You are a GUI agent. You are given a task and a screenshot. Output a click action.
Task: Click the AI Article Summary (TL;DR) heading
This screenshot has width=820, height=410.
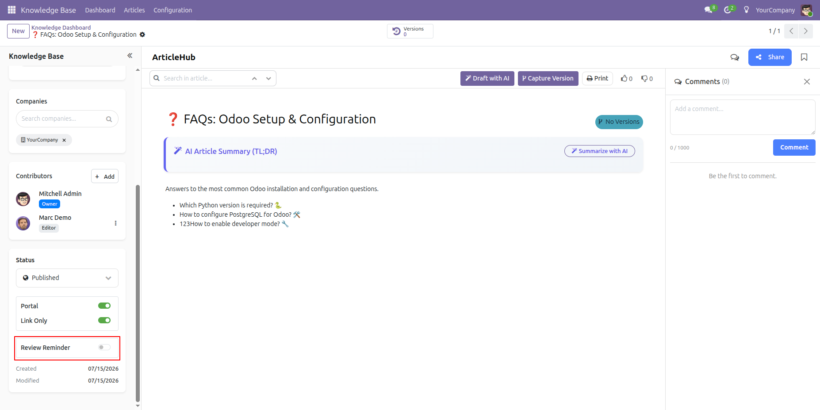231,151
